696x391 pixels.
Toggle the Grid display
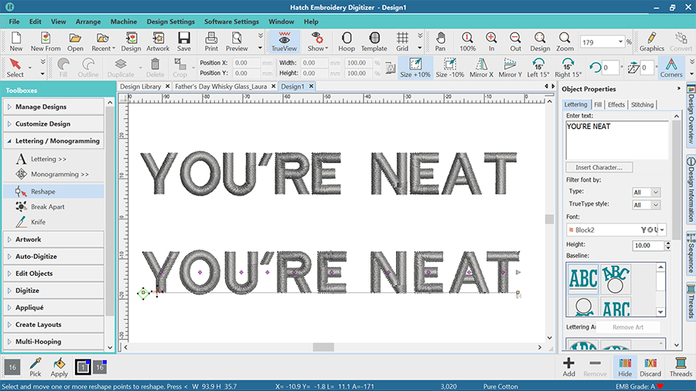[x=402, y=40]
